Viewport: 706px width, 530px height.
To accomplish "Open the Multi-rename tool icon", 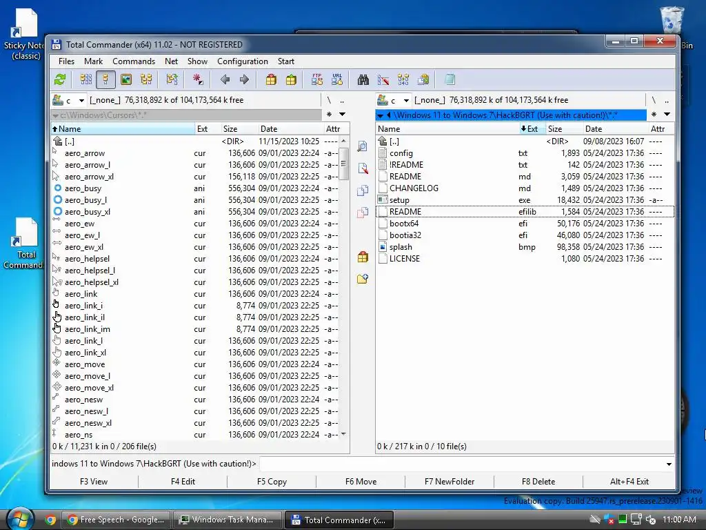I will [383, 80].
